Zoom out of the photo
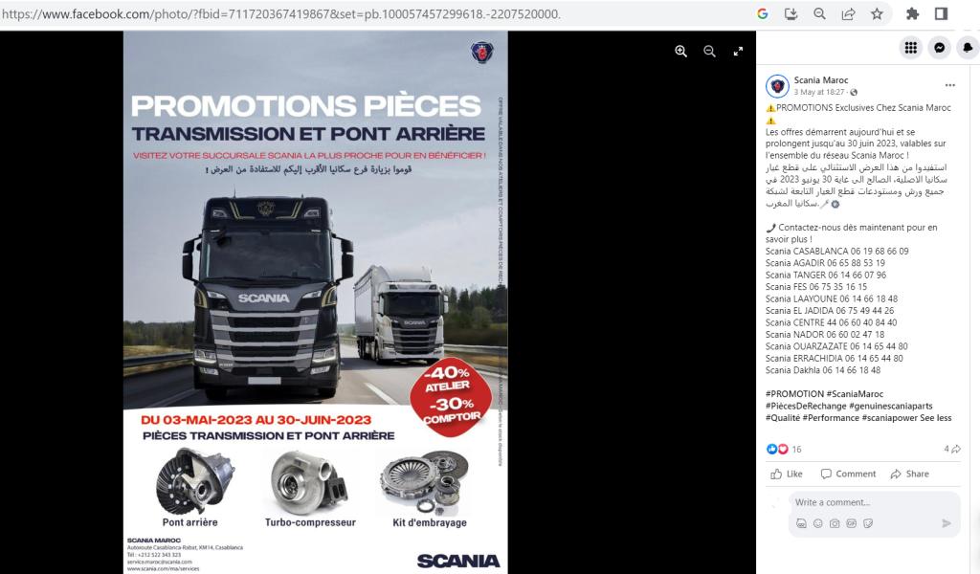 tap(709, 52)
